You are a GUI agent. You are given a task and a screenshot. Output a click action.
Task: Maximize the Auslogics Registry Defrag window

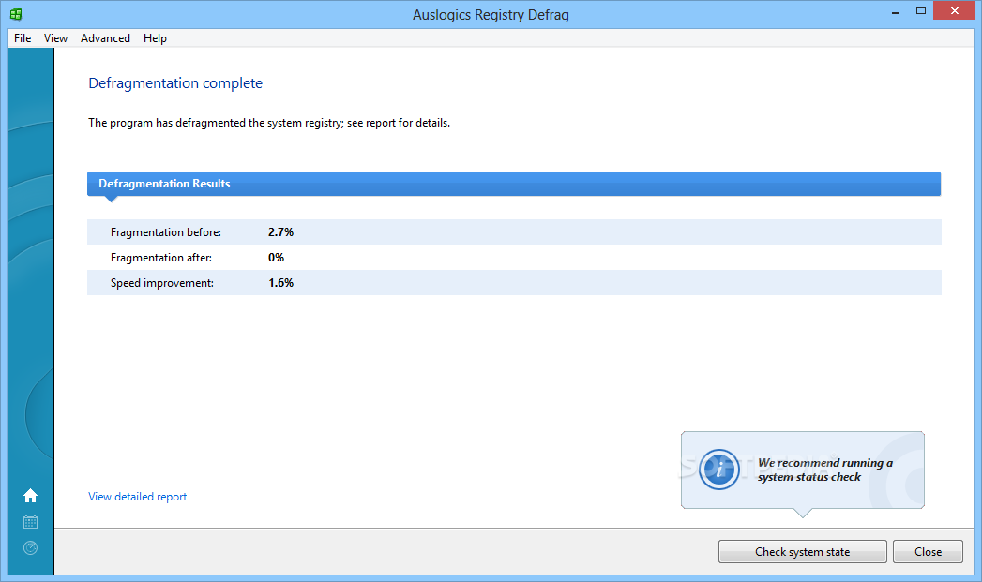(x=921, y=10)
